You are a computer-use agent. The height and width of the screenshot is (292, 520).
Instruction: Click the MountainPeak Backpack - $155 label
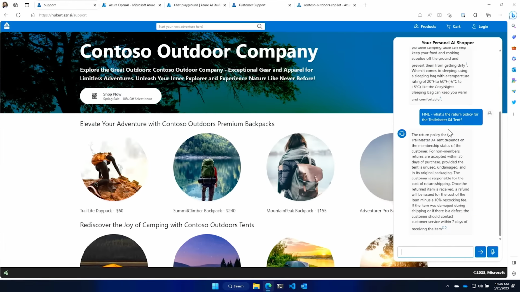pos(296,211)
